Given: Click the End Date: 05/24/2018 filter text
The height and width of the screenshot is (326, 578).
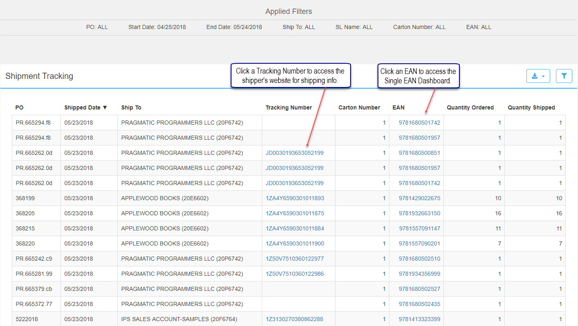Looking at the screenshot, I should [x=234, y=27].
